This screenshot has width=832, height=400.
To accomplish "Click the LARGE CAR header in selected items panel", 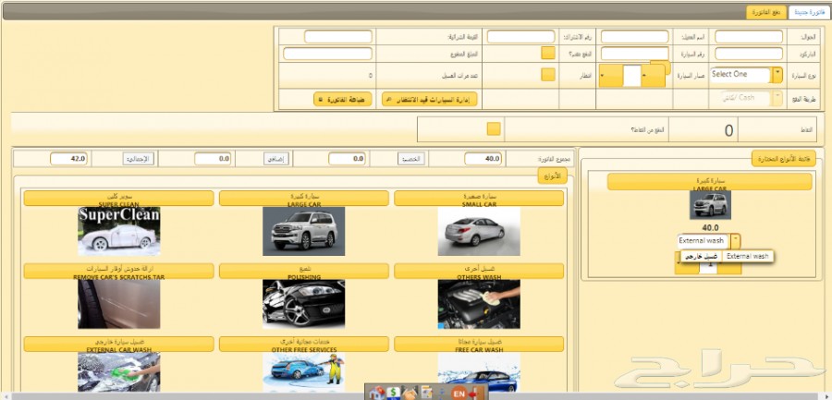I will [709, 181].
